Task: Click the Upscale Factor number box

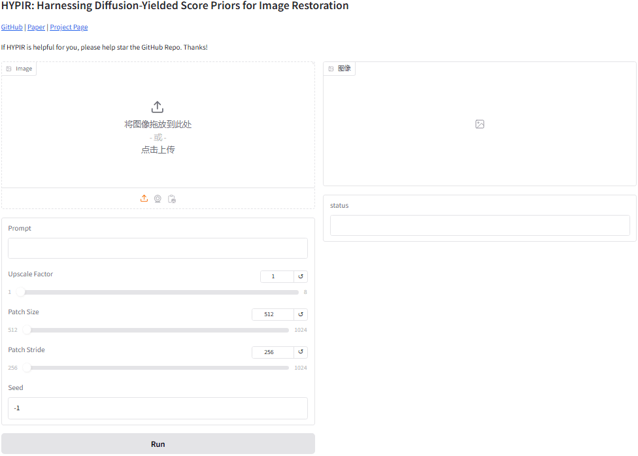Action: pos(277,276)
